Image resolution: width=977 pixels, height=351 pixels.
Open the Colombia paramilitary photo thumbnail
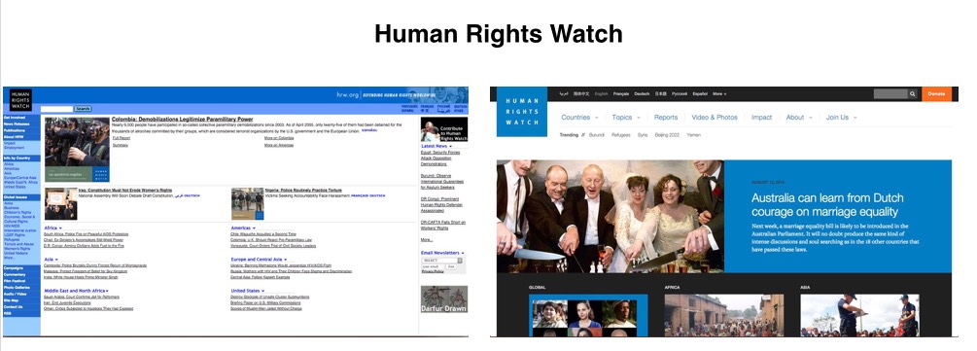(77, 150)
